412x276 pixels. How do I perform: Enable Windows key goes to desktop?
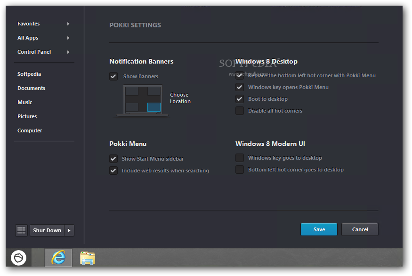[239, 158]
